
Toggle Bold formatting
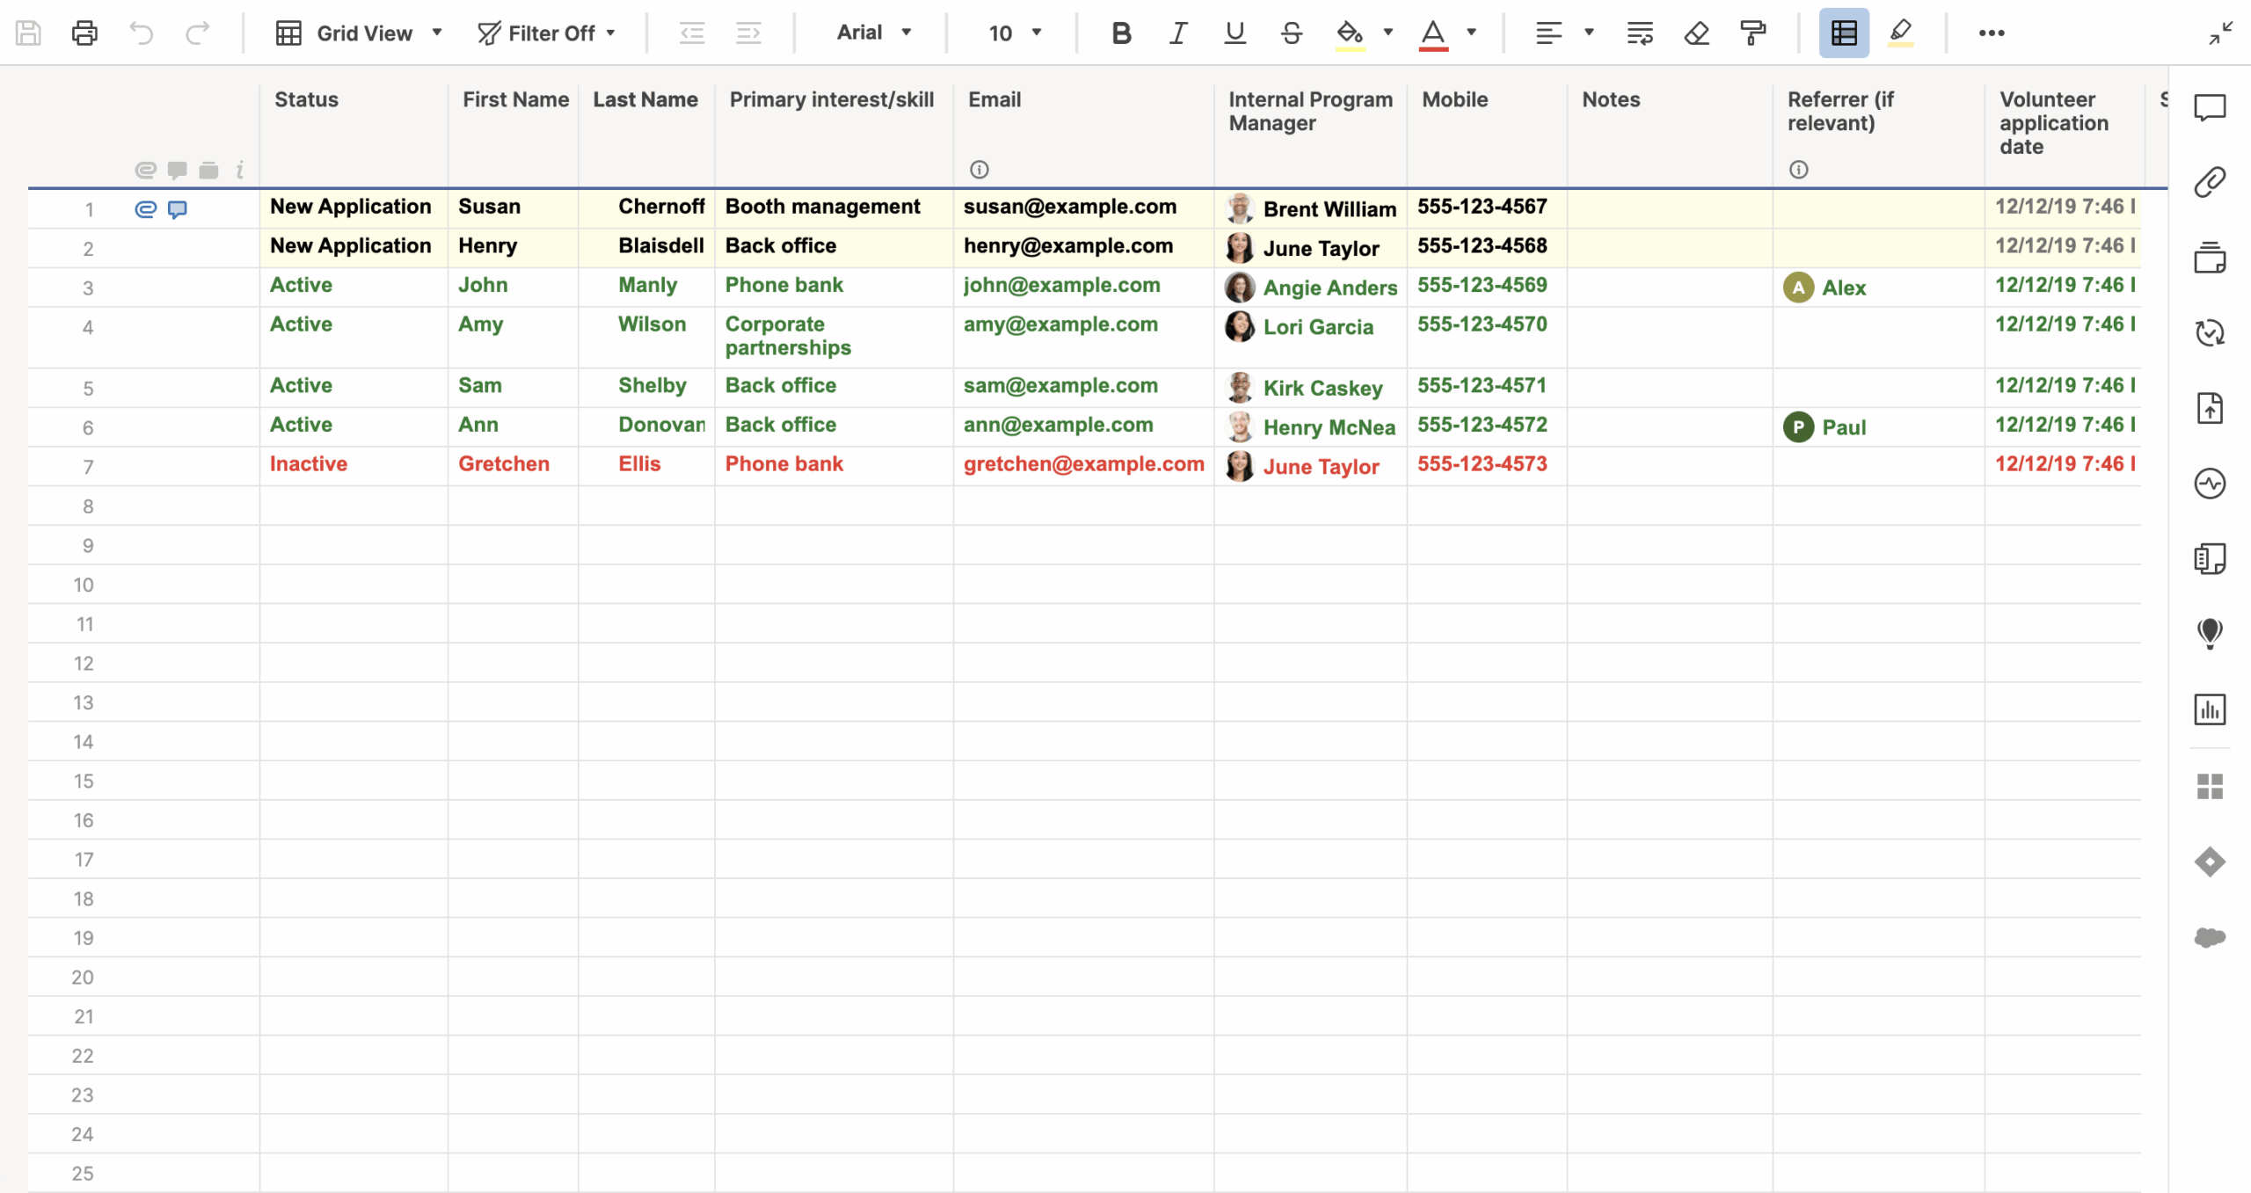click(1120, 33)
